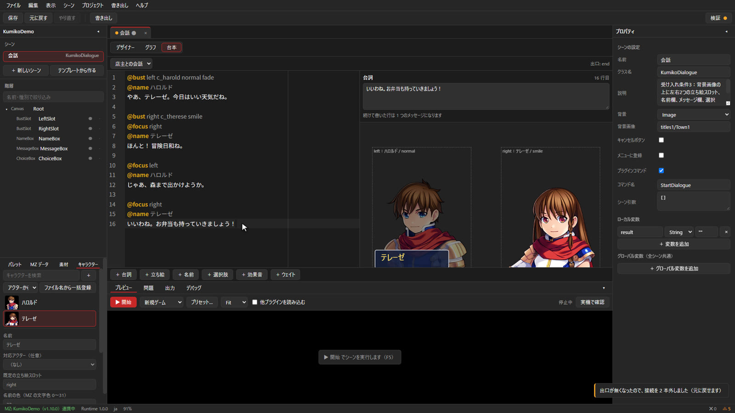
Task: Switch to the MZ データ tab
Action: coord(39,265)
